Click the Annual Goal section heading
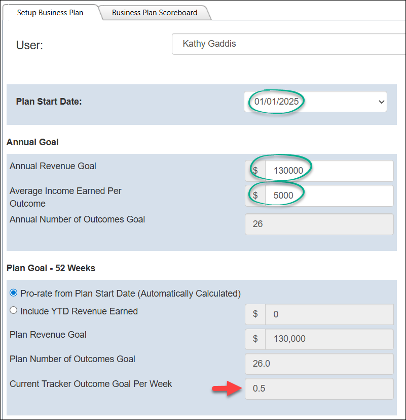This screenshot has height=420, width=406. (32, 142)
